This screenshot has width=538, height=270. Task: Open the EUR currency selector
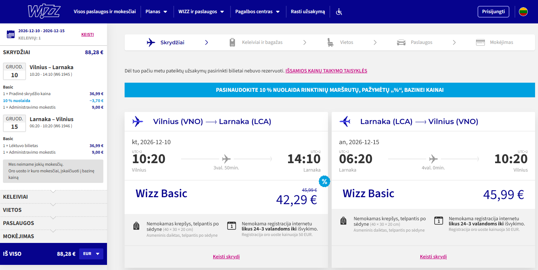pos(91,254)
